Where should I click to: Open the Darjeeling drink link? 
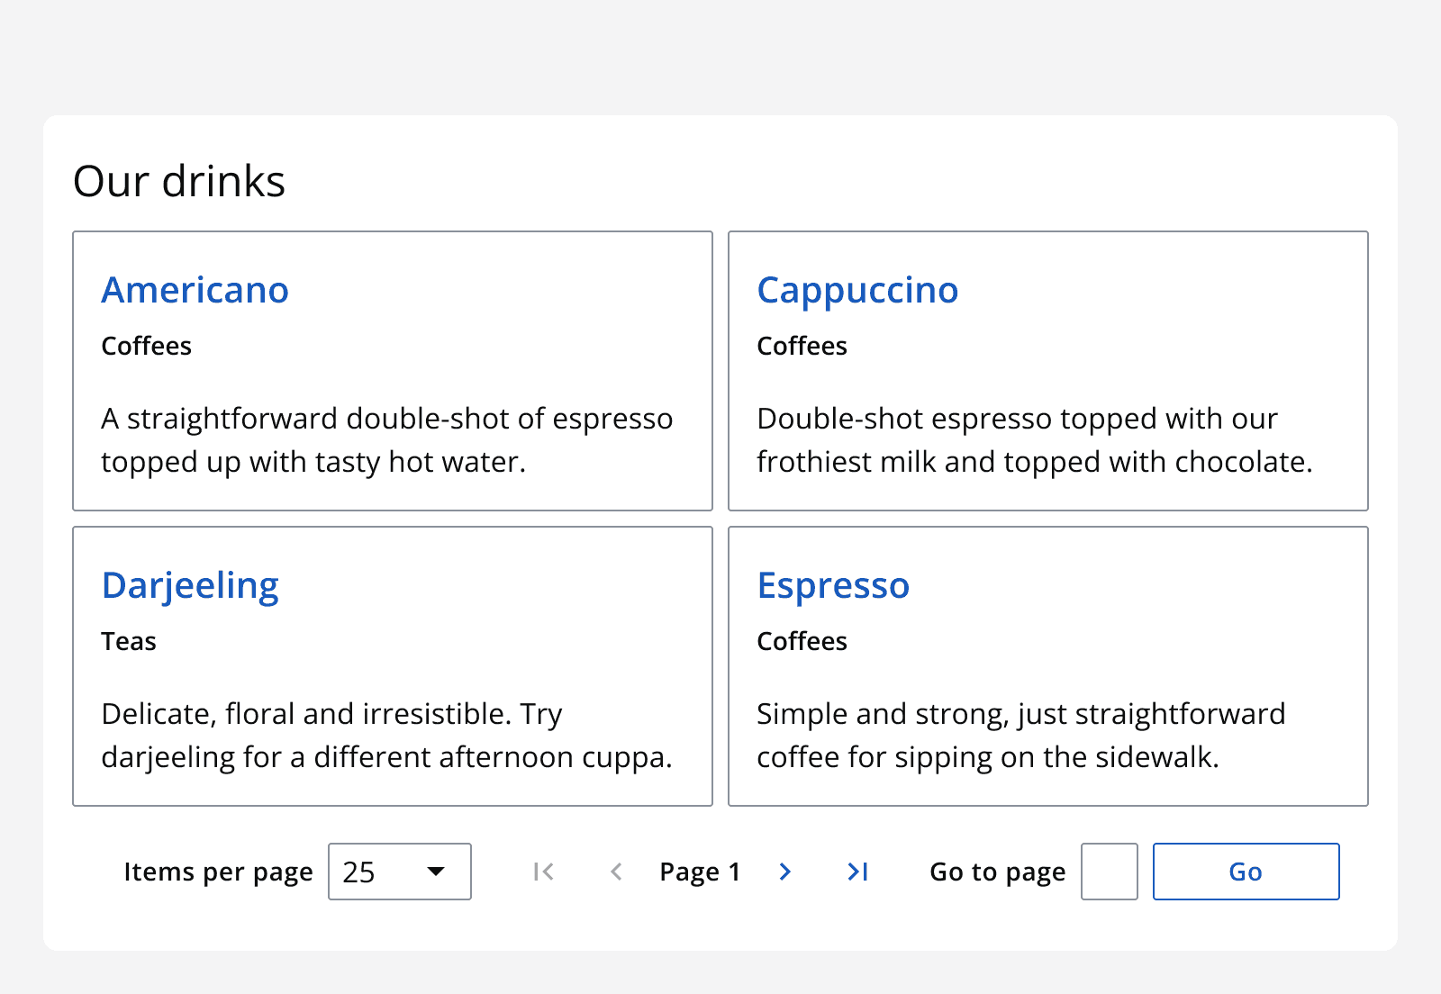coord(190,584)
